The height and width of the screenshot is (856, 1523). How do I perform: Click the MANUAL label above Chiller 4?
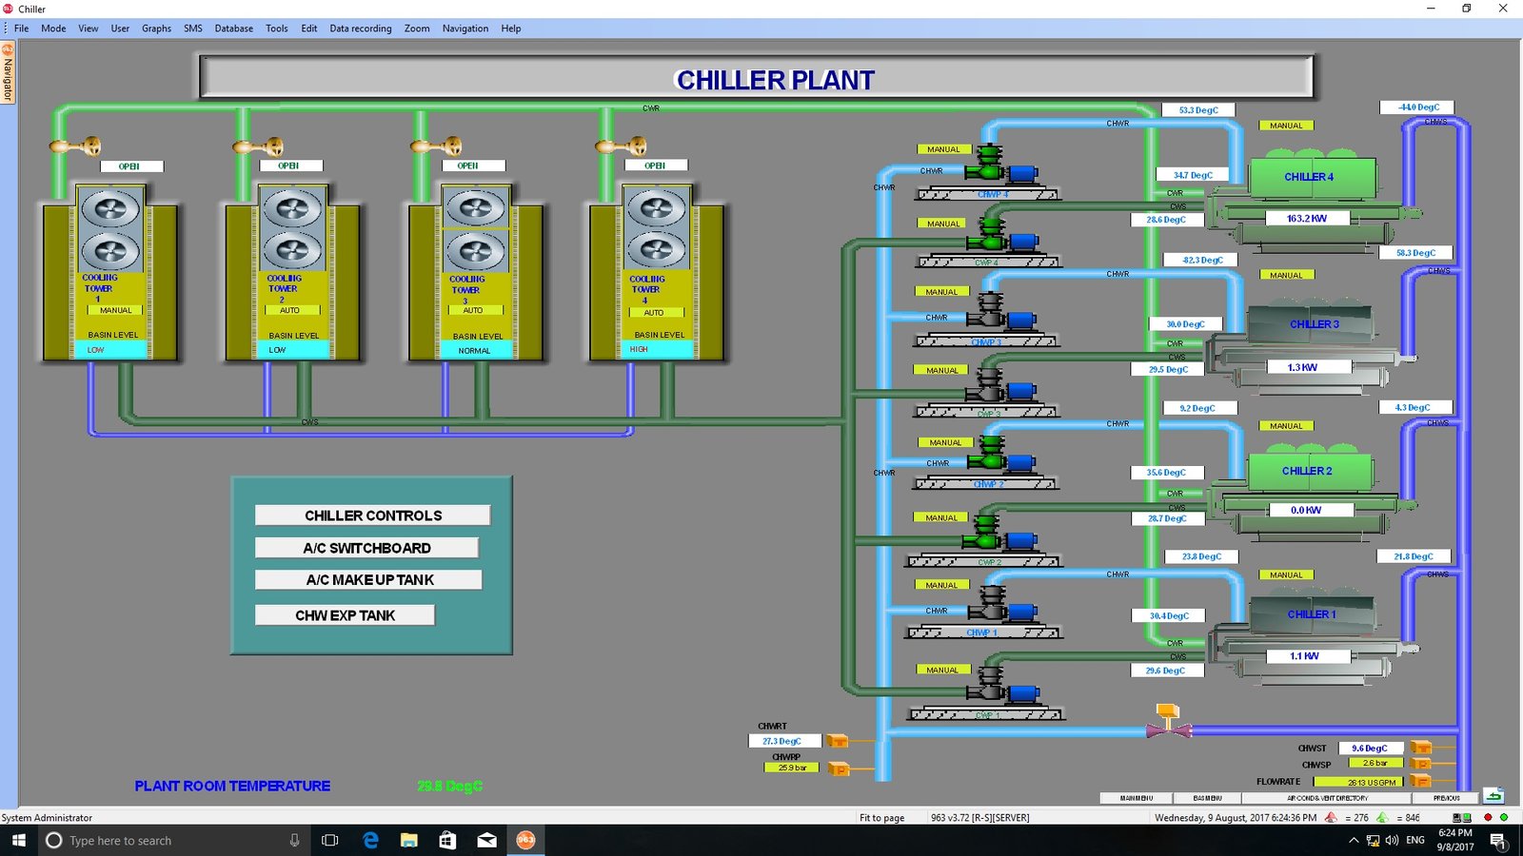click(1286, 126)
